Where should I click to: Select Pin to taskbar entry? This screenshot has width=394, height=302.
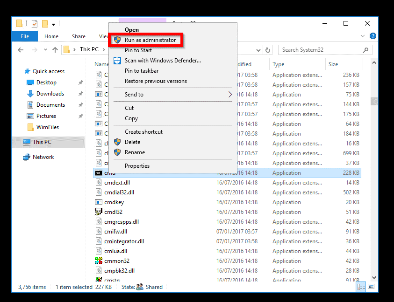pos(142,71)
